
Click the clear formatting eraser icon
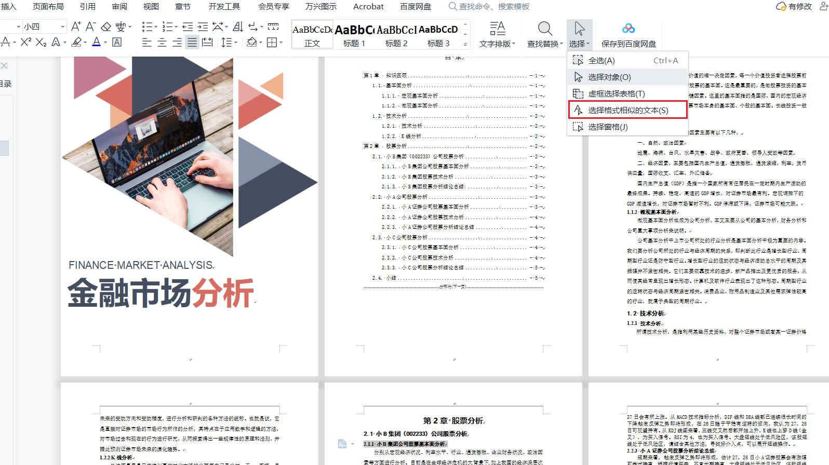(106, 26)
